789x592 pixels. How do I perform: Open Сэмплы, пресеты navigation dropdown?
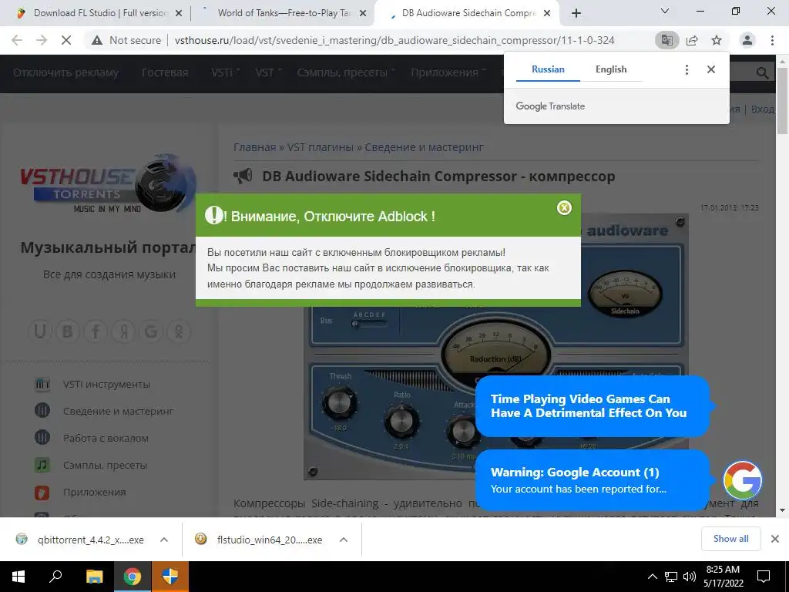(x=346, y=73)
